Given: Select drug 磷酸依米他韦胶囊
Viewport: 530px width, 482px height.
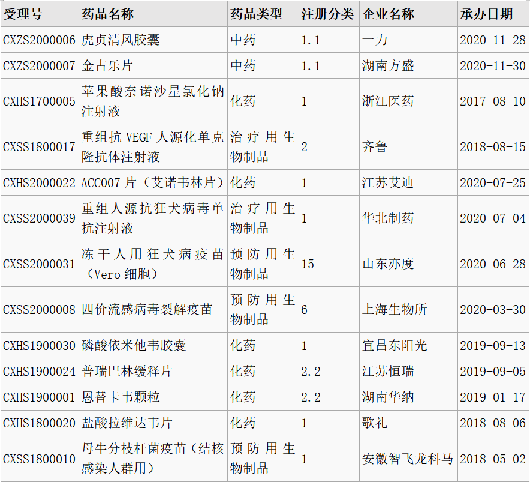Looking at the screenshot, I should click(x=134, y=346).
